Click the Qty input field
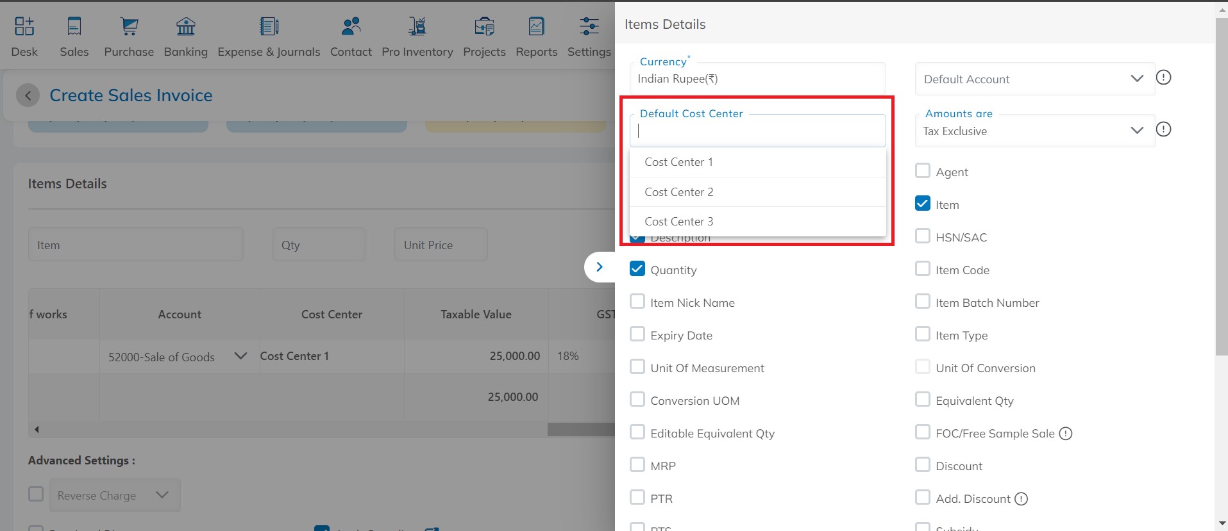The width and height of the screenshot is (1228, 531). pos(319,245)
